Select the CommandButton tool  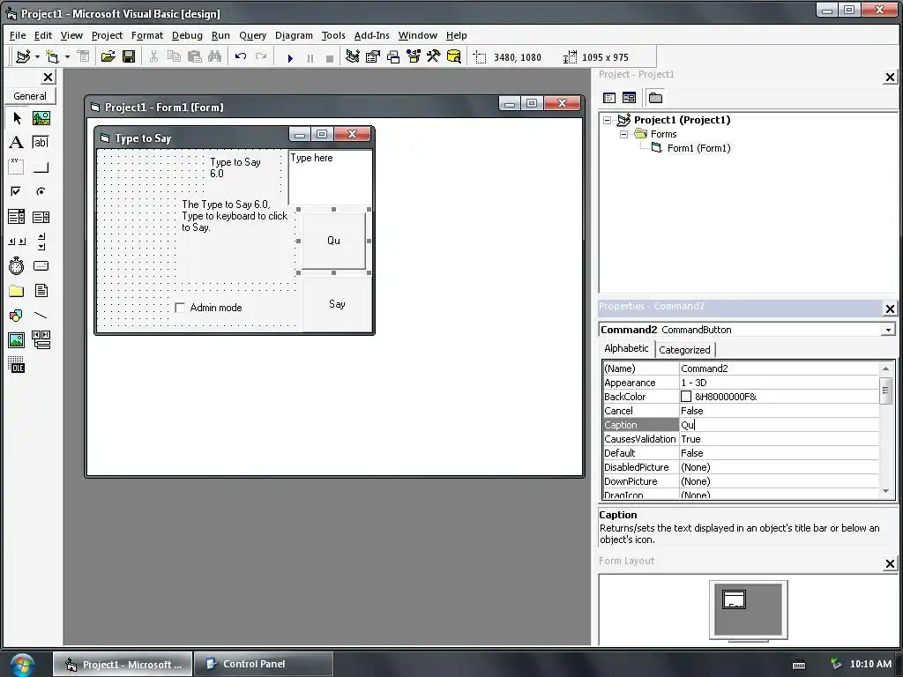41,167
